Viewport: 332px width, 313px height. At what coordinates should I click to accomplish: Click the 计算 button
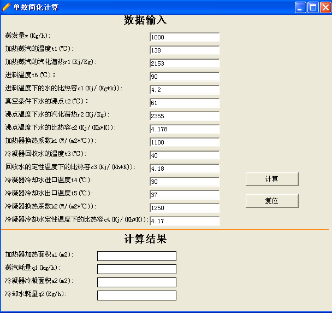(x=272, y=179)
